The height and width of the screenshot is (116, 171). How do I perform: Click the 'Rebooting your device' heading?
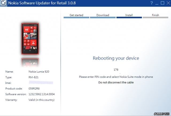(x=116, y=58)
